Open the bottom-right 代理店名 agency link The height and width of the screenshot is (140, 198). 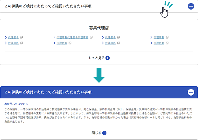159,43
